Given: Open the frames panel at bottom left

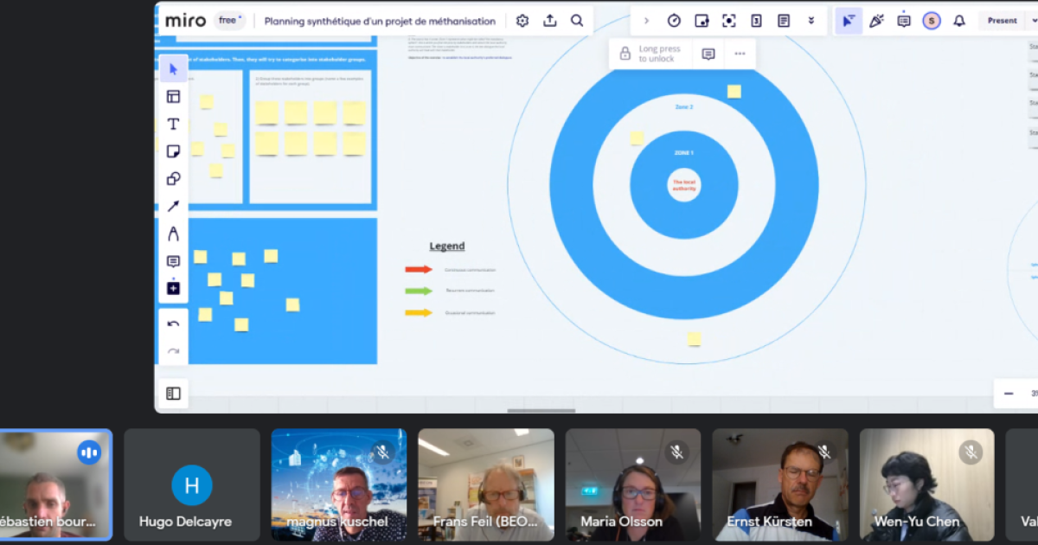Looking at the screenshot, I should [173, 394].
